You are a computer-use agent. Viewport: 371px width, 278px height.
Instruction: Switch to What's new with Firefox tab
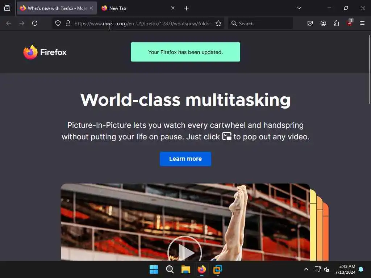[57, 8]
